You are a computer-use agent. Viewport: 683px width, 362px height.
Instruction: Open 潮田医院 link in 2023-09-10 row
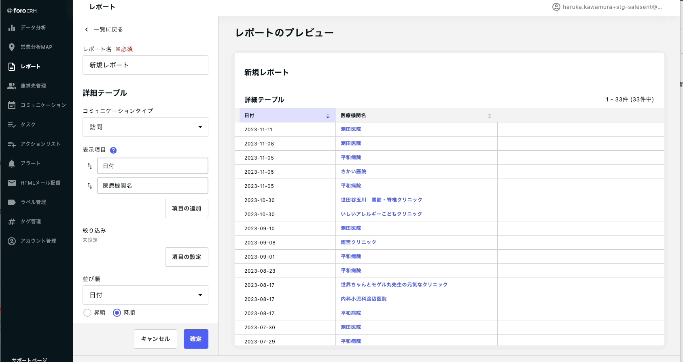pyautogui.click(x=351, y=228)
